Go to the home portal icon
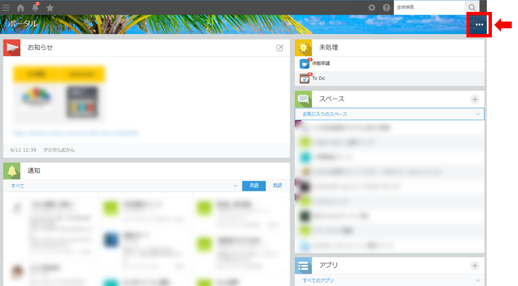518x286 pixels. (x=21, y=8)
